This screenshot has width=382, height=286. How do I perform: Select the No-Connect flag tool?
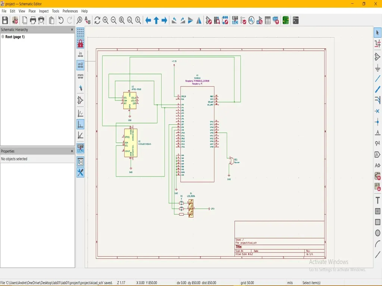[x=378, y=111]
